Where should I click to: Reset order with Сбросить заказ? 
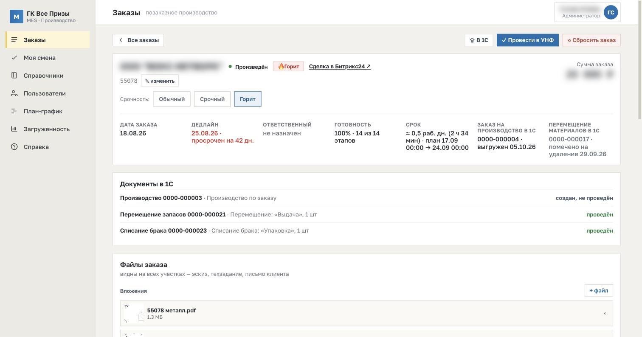[591, 40]
